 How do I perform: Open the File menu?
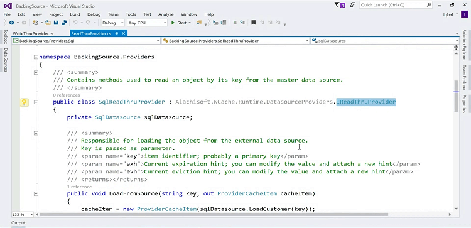[x=7, y=14]
